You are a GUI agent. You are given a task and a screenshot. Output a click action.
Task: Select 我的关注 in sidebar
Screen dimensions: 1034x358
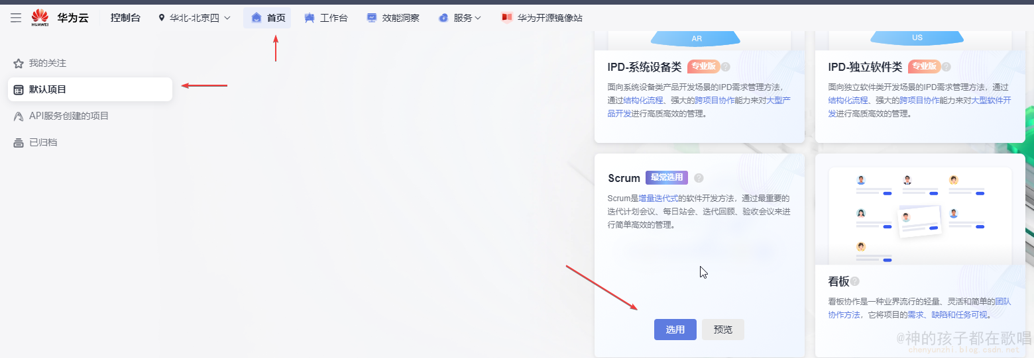click(90, 63)
